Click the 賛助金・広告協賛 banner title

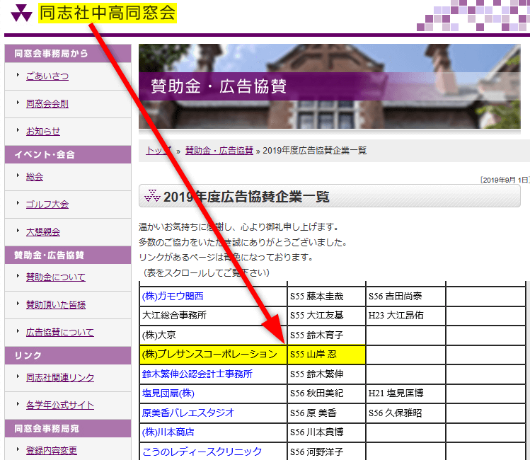[219, 86]
